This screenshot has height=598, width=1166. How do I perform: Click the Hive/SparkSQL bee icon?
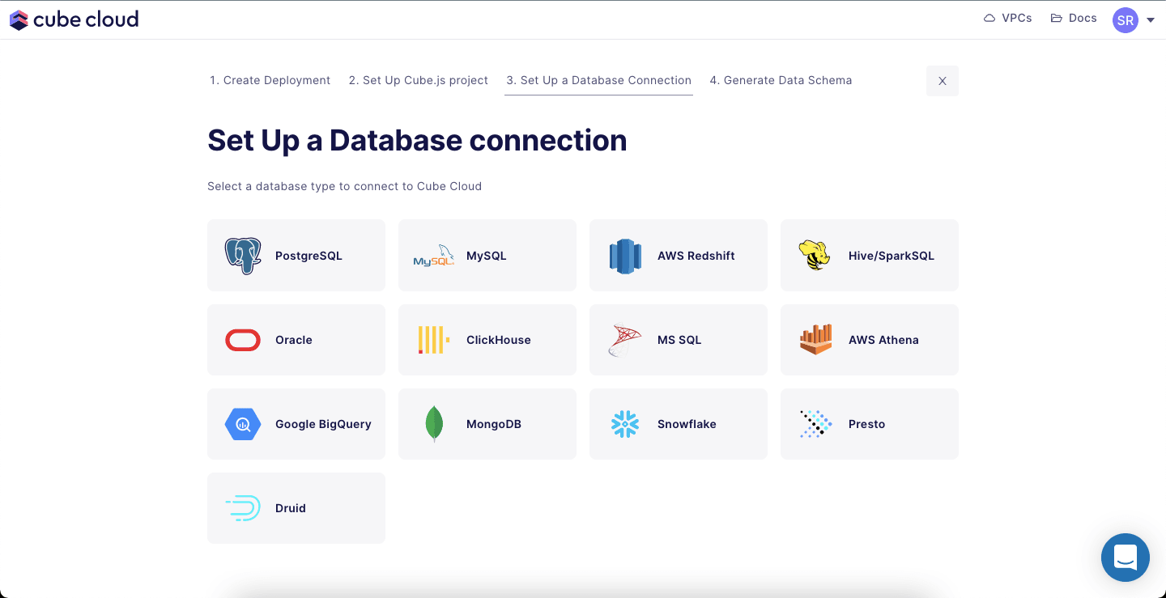[815, 256]
